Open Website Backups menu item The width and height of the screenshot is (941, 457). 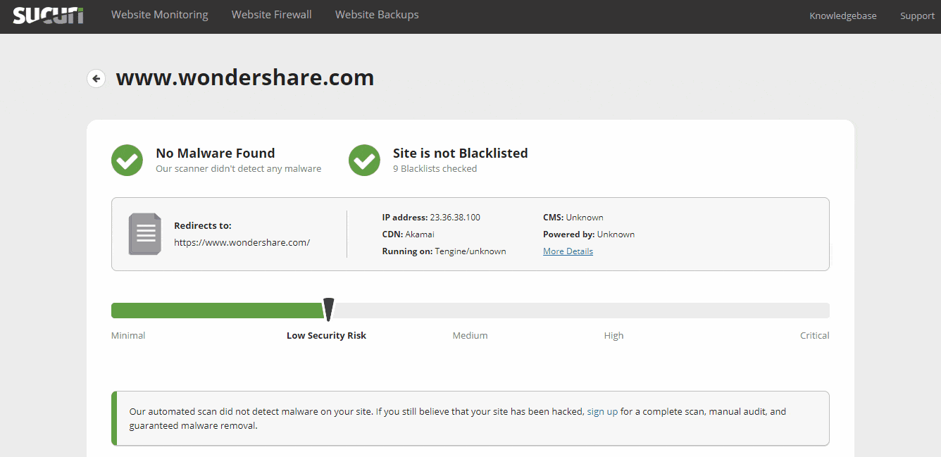coord(377,15)
